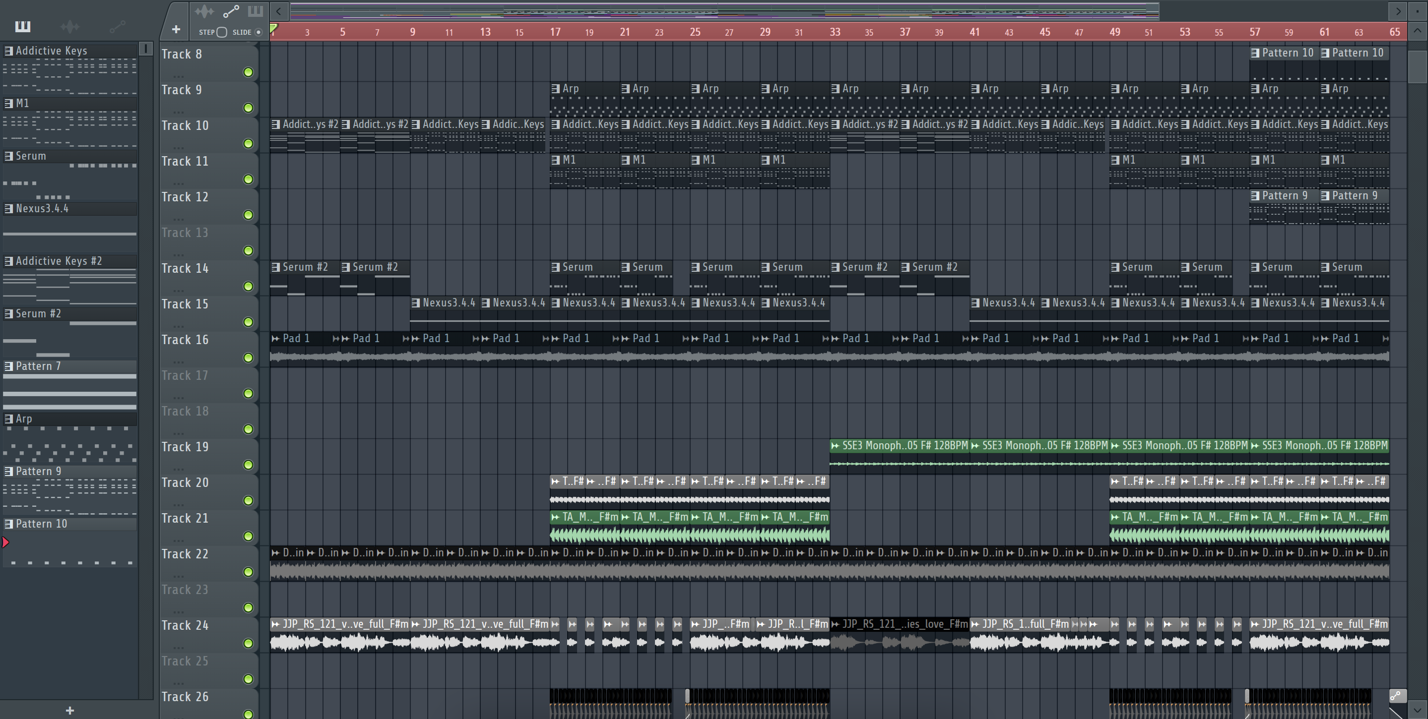Click the plus button beside the track headers

click(176, 29)
